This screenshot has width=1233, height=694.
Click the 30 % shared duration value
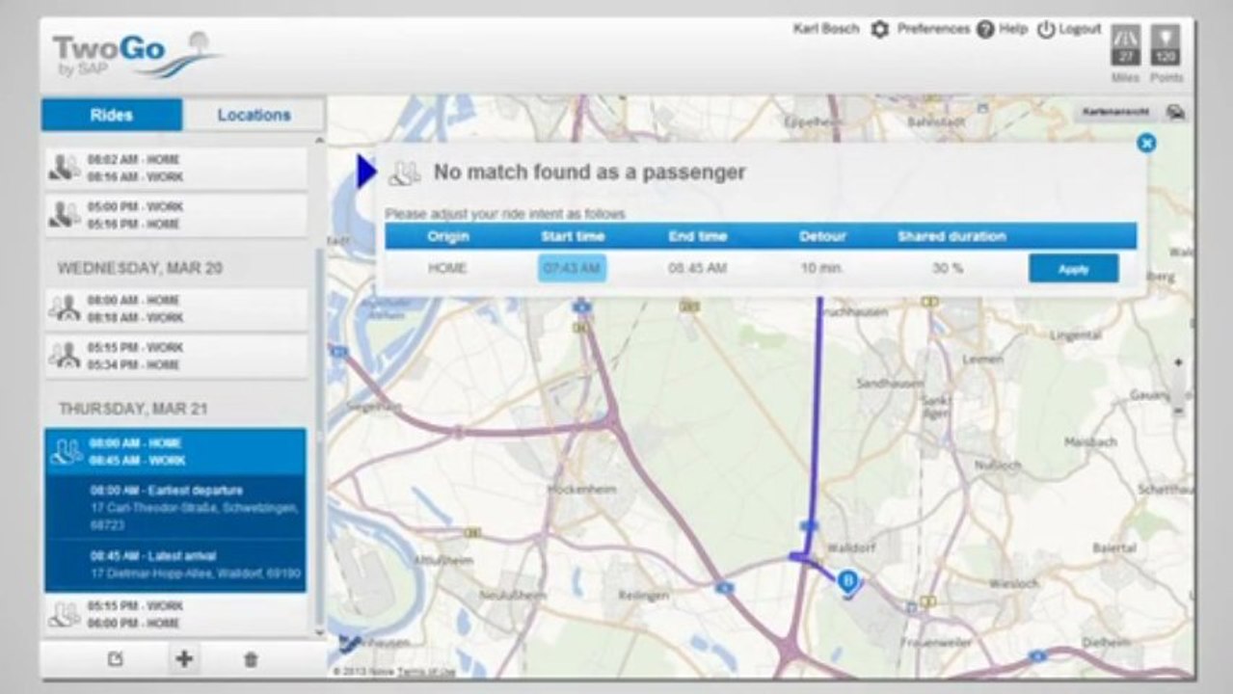pos(948,268)
